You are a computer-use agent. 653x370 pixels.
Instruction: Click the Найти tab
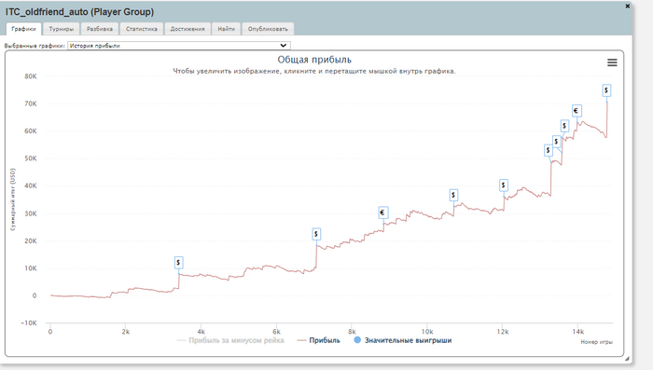click(x=226, y=29)
